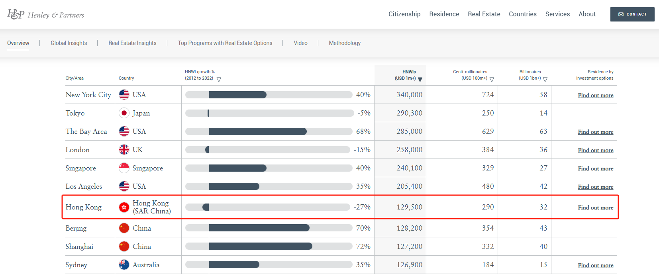The height and width of the screenshot is (274, 659).
Task: Switch to the Global Insights tab
Action: (69, 43)
